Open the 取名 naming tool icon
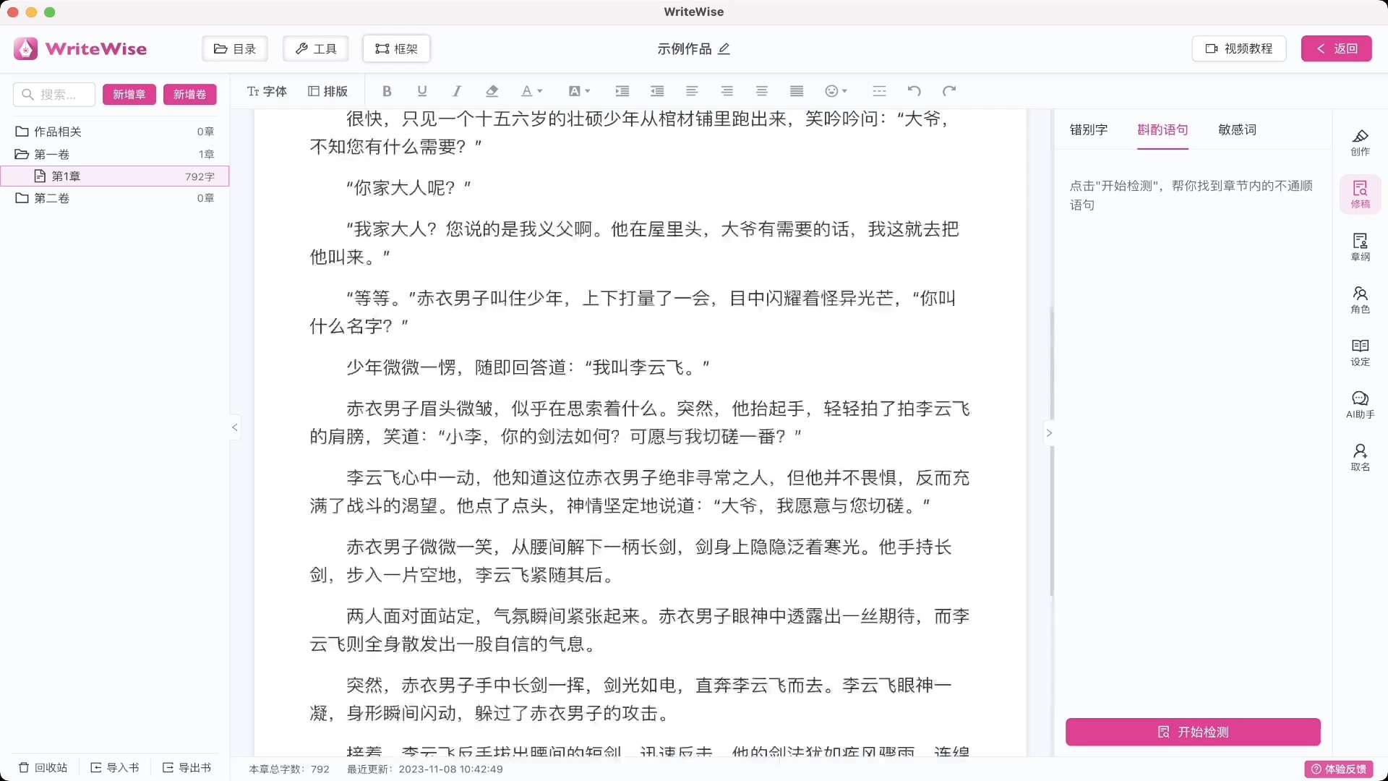The height and width of the screenshot is (781, 1388). (1360, 457)
